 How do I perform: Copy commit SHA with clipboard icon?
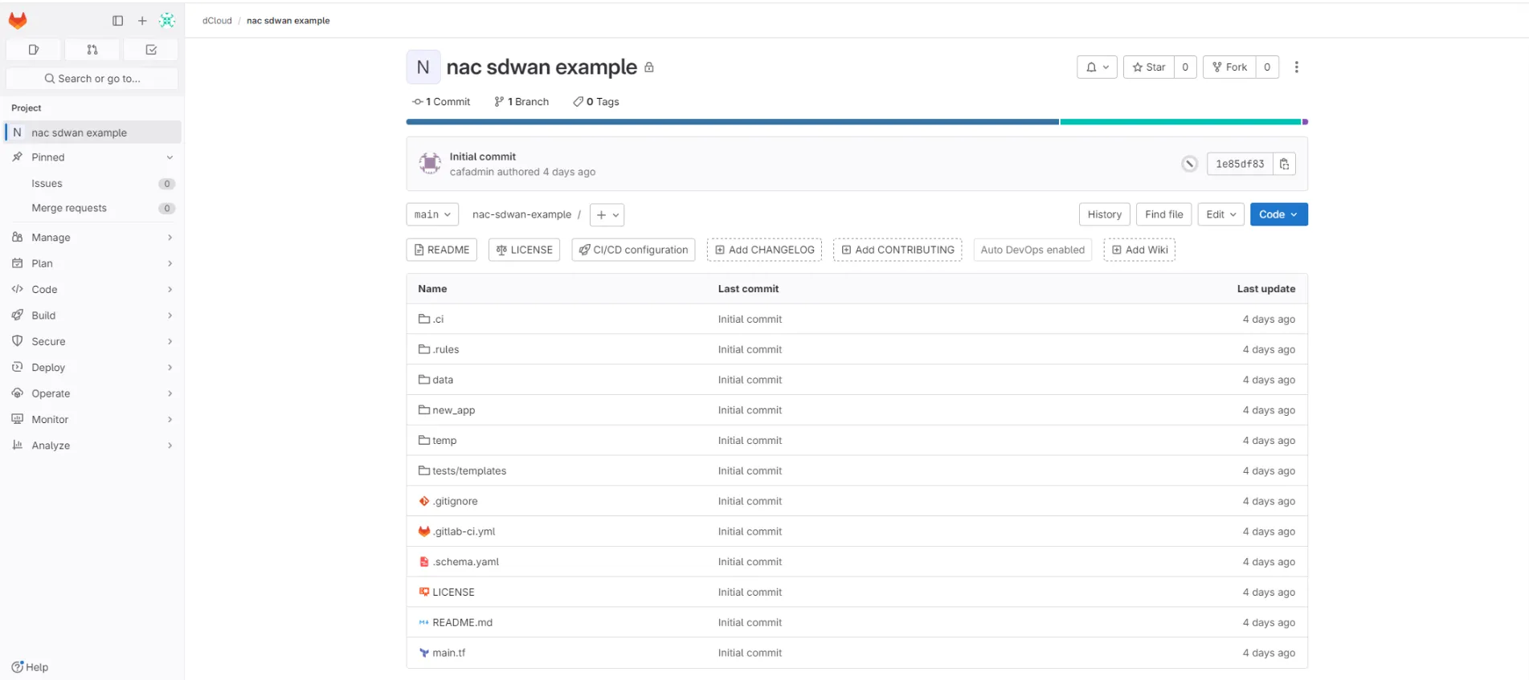point(1284,164)
